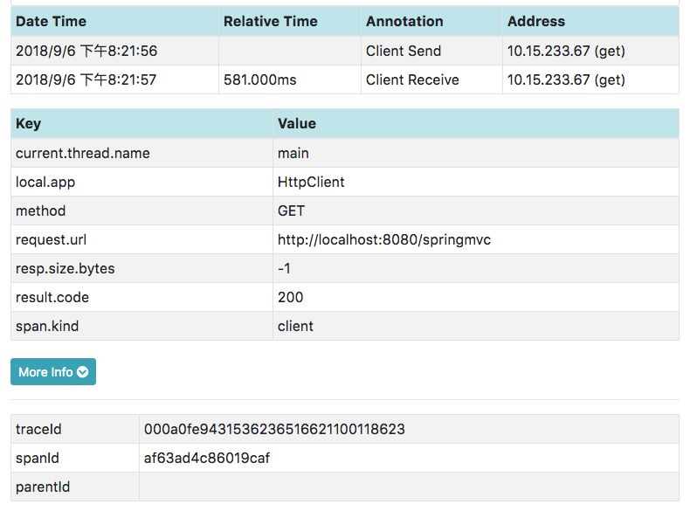This screenshot has height=511, width=690.
Task: Click the request.url key
Action: 51,239
